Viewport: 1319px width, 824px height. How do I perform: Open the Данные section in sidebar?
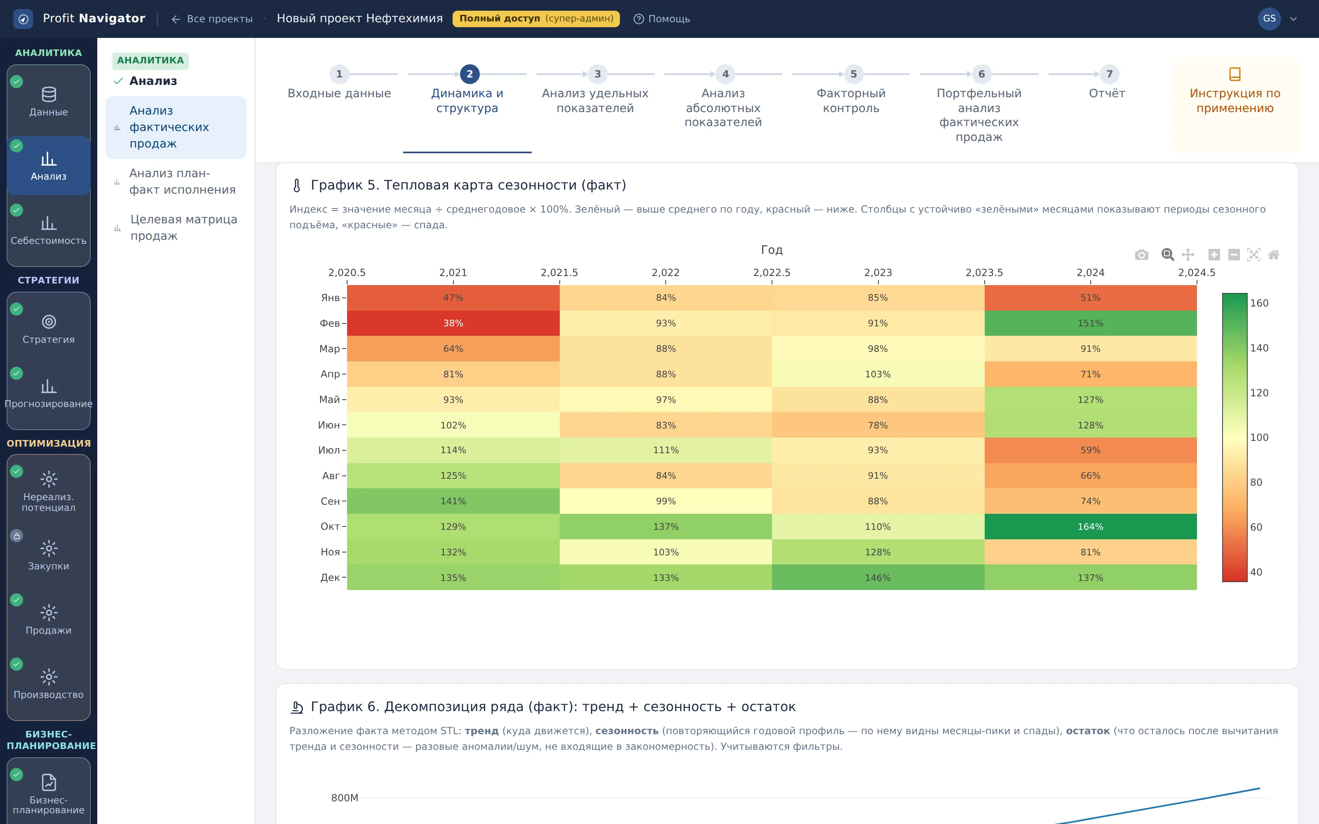tap(49, 101)
